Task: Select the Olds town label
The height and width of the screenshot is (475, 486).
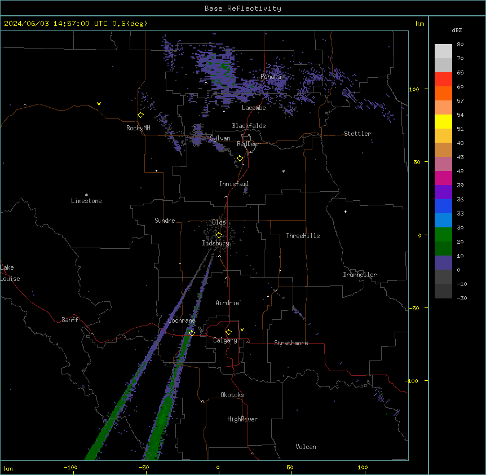Action: [x=219, y=222]
